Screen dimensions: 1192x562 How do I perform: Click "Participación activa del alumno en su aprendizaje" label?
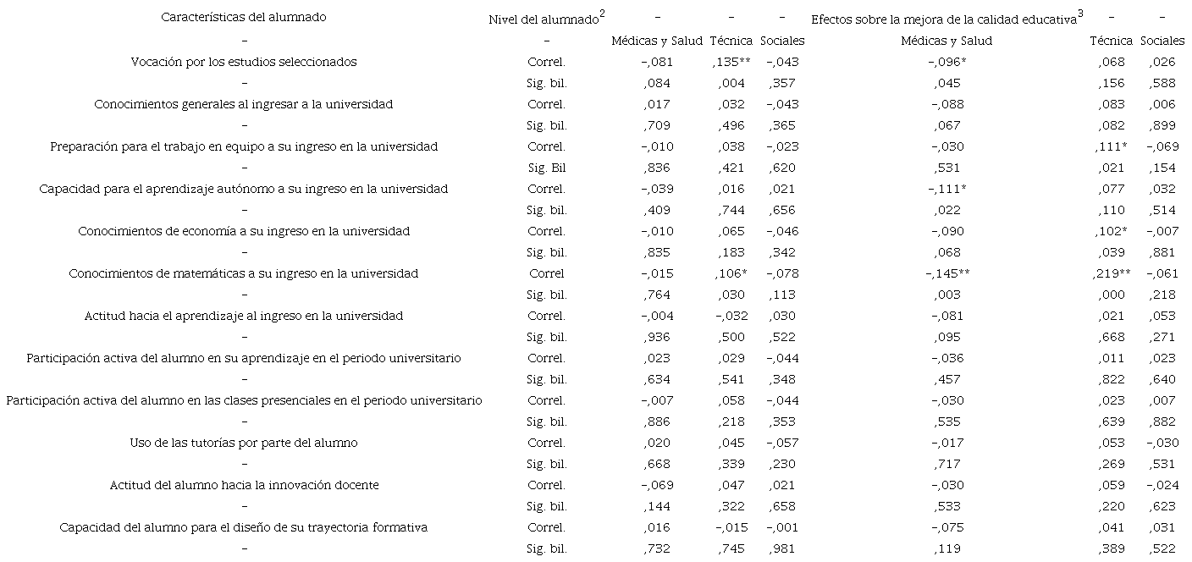point(244,358)
